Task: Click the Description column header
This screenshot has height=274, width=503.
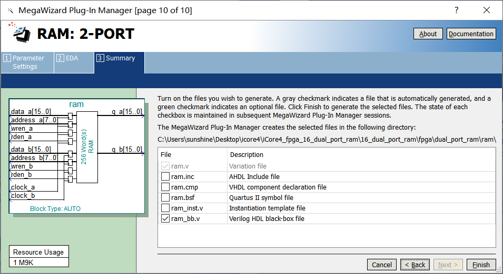Action: click(x=246, y=155)
